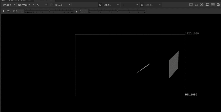Image resolution: width=221 pixels, height=112 pixels.
Task: Toggle the Y gamma button
Action: pyautogui.click(x=77, y=11)
